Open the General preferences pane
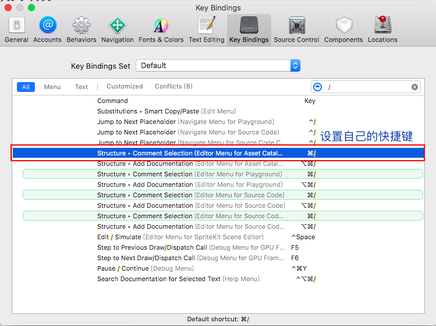 [x=16, y=30]
